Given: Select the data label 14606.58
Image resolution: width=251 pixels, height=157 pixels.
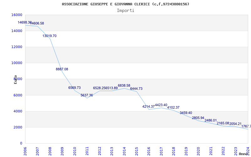Looking at the screenshot, I should (37, 23).
